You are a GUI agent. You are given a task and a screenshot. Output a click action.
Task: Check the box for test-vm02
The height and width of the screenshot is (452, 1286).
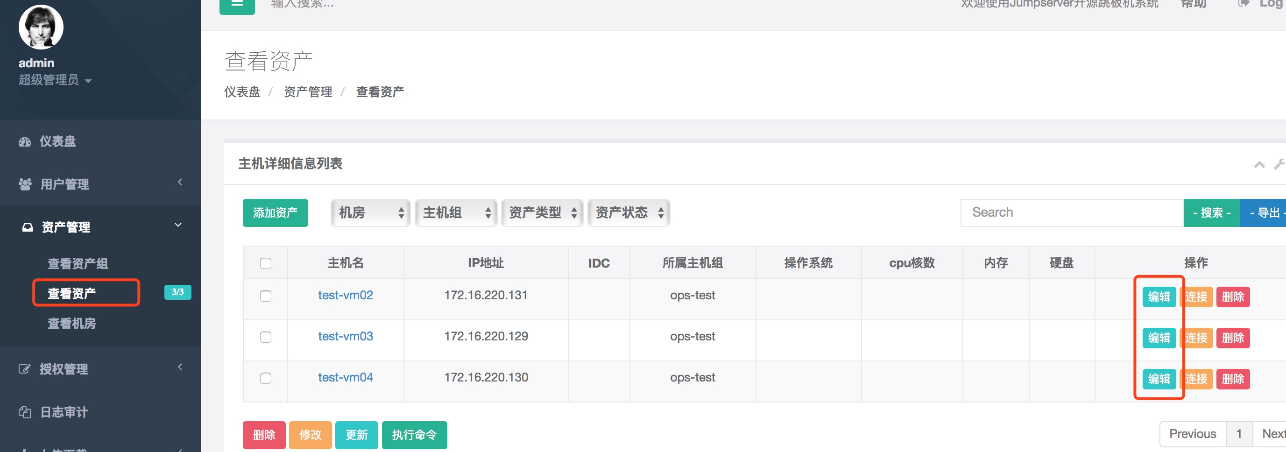click(x=266, y=296)
